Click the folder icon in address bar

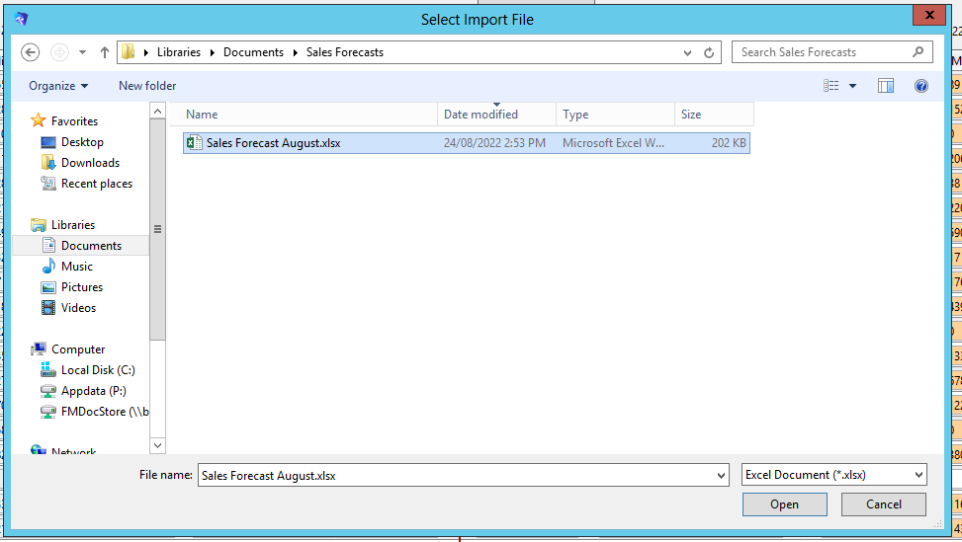tap(128, 52)
